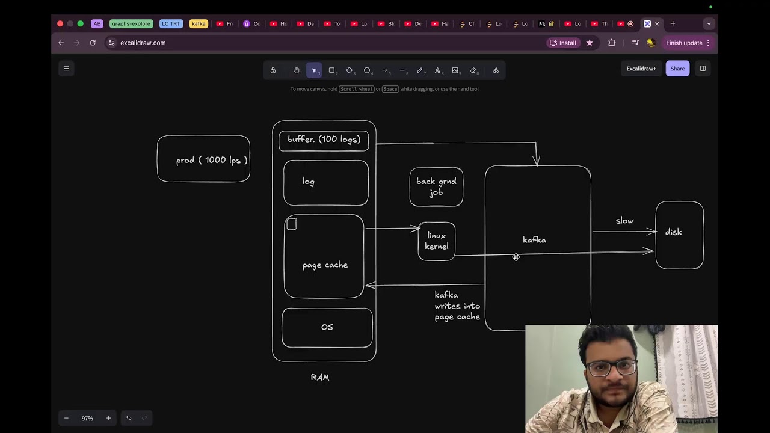Select the Line drawing tool
770x433 pixels.
click(x=402, y=70)
